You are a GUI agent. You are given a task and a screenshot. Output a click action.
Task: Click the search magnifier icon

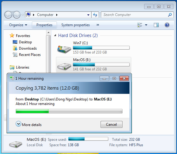170,15
